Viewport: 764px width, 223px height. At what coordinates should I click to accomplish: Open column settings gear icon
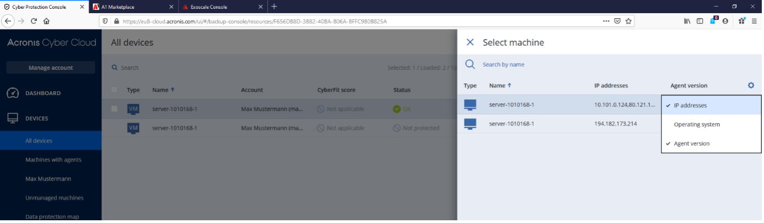click(x=751, y=86)
